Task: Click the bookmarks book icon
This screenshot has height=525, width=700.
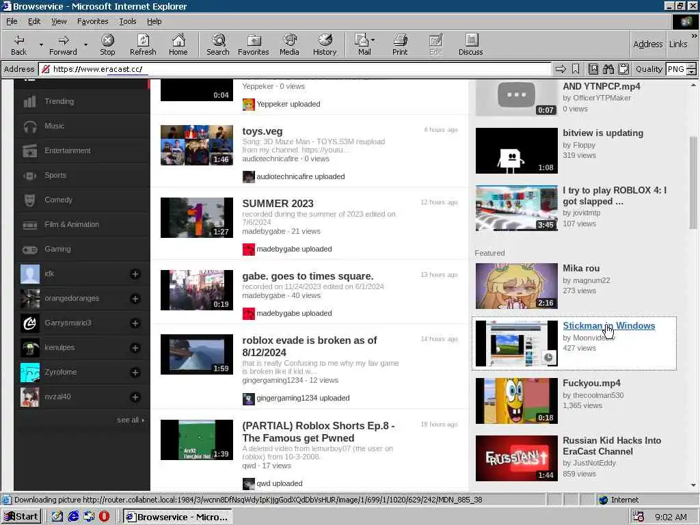Action: tap(593, 69)
